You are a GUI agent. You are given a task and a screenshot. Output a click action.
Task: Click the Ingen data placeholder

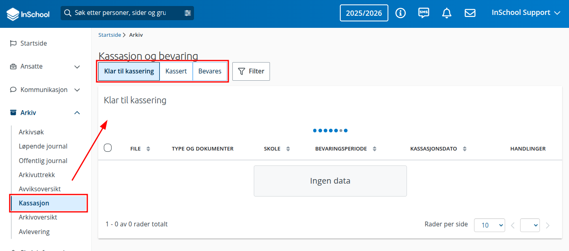point(330,181)
